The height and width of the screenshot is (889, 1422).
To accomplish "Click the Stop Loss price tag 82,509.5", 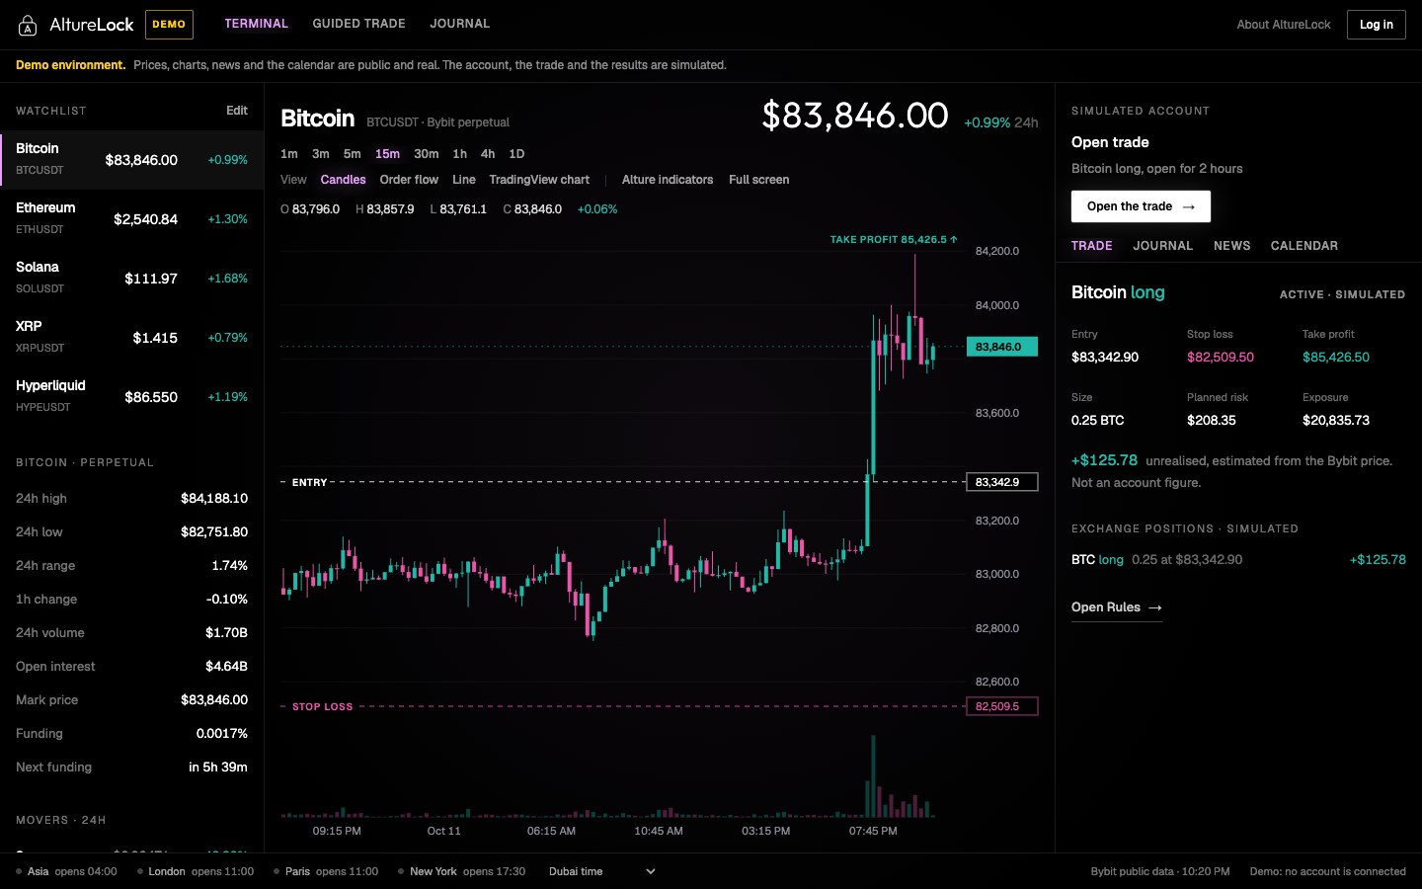I will 1002,706.
